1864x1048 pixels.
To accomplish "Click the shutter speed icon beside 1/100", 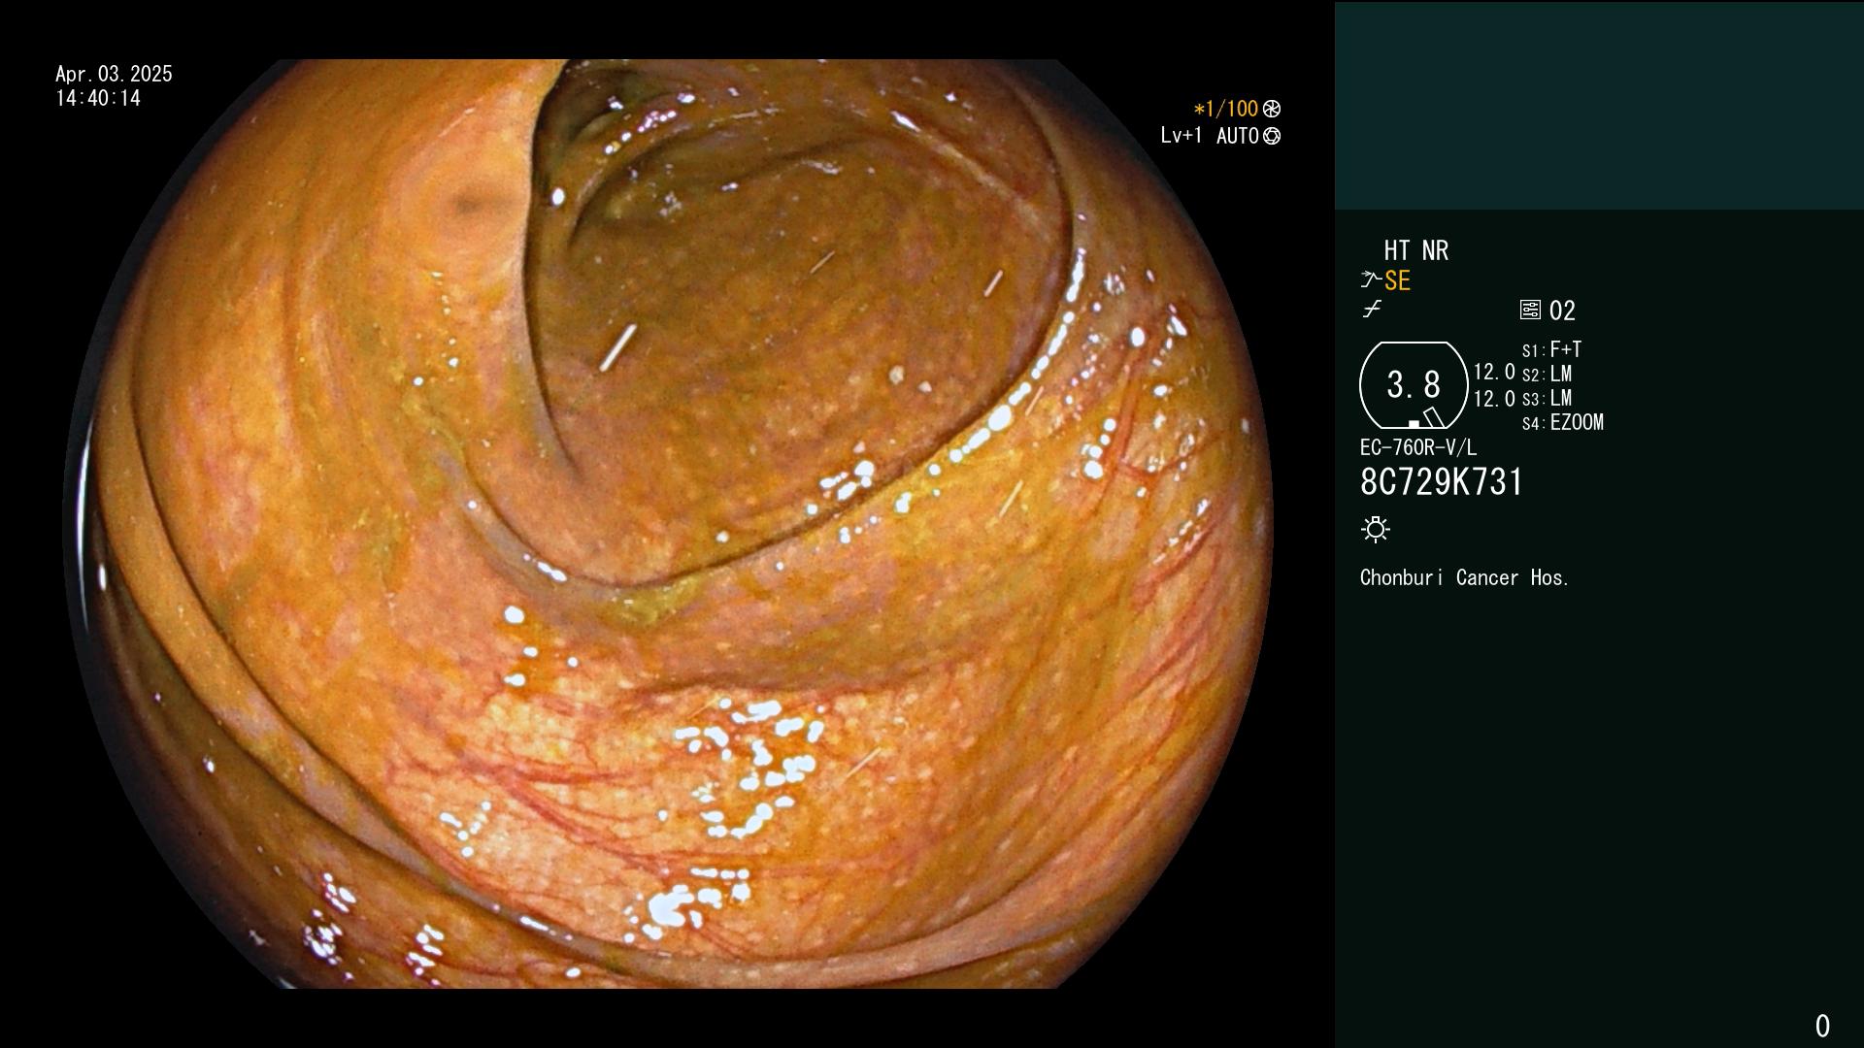I will click(x=1272, y=109).
